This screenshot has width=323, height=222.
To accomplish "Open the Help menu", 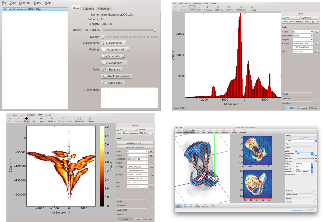I will (47, 3).
